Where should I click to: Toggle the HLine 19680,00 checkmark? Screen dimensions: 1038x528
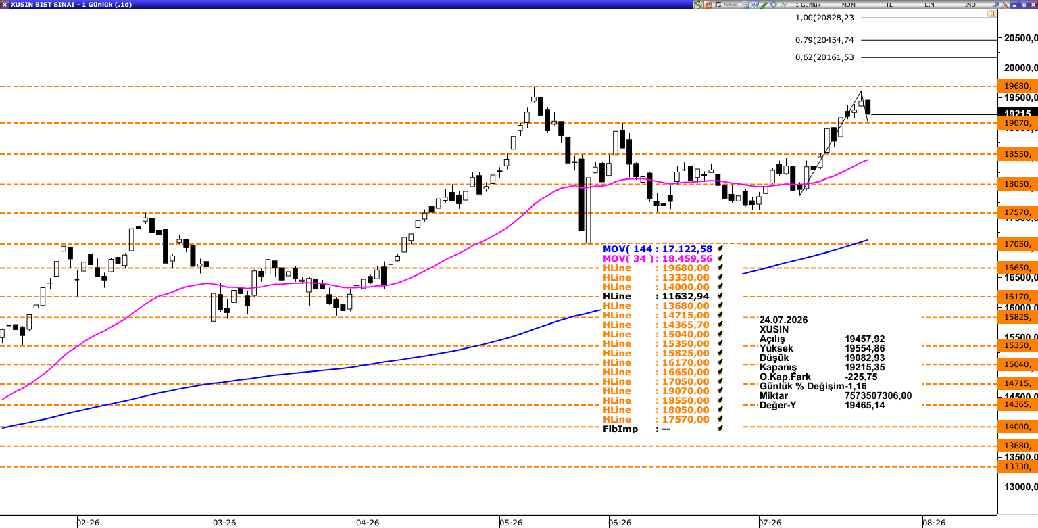720,268
